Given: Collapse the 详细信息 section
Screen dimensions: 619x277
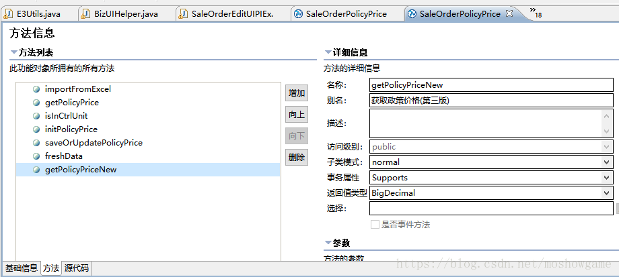Looking at the screenshot, I should pos(328,52).
